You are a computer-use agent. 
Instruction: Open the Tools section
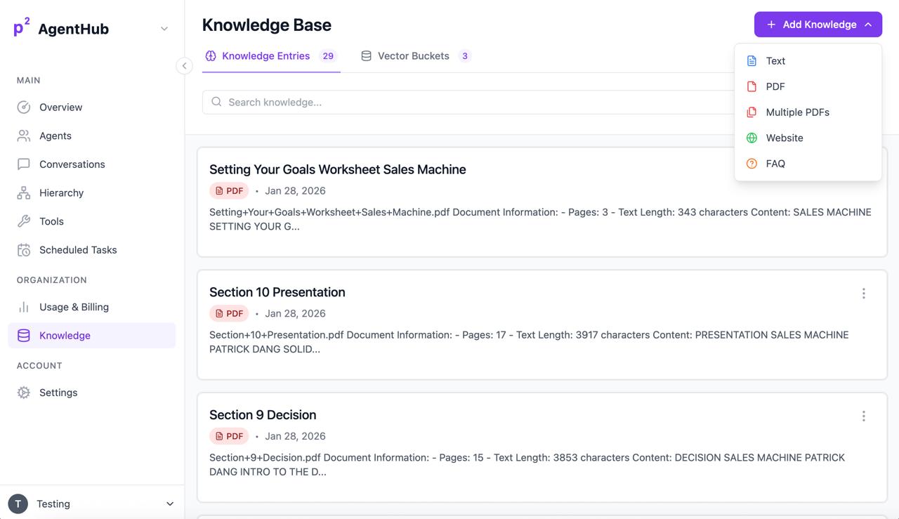coord(24,221)
